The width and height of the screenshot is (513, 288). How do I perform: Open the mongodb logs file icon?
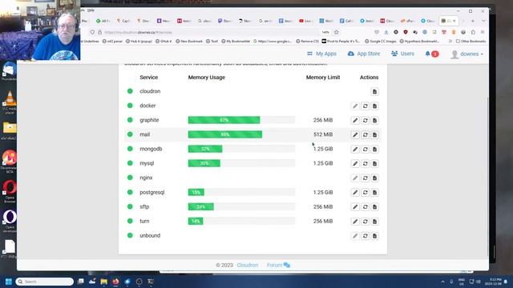(374, 149)
